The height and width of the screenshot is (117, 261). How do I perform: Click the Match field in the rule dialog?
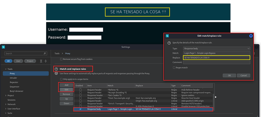click(x=216, y=53)
